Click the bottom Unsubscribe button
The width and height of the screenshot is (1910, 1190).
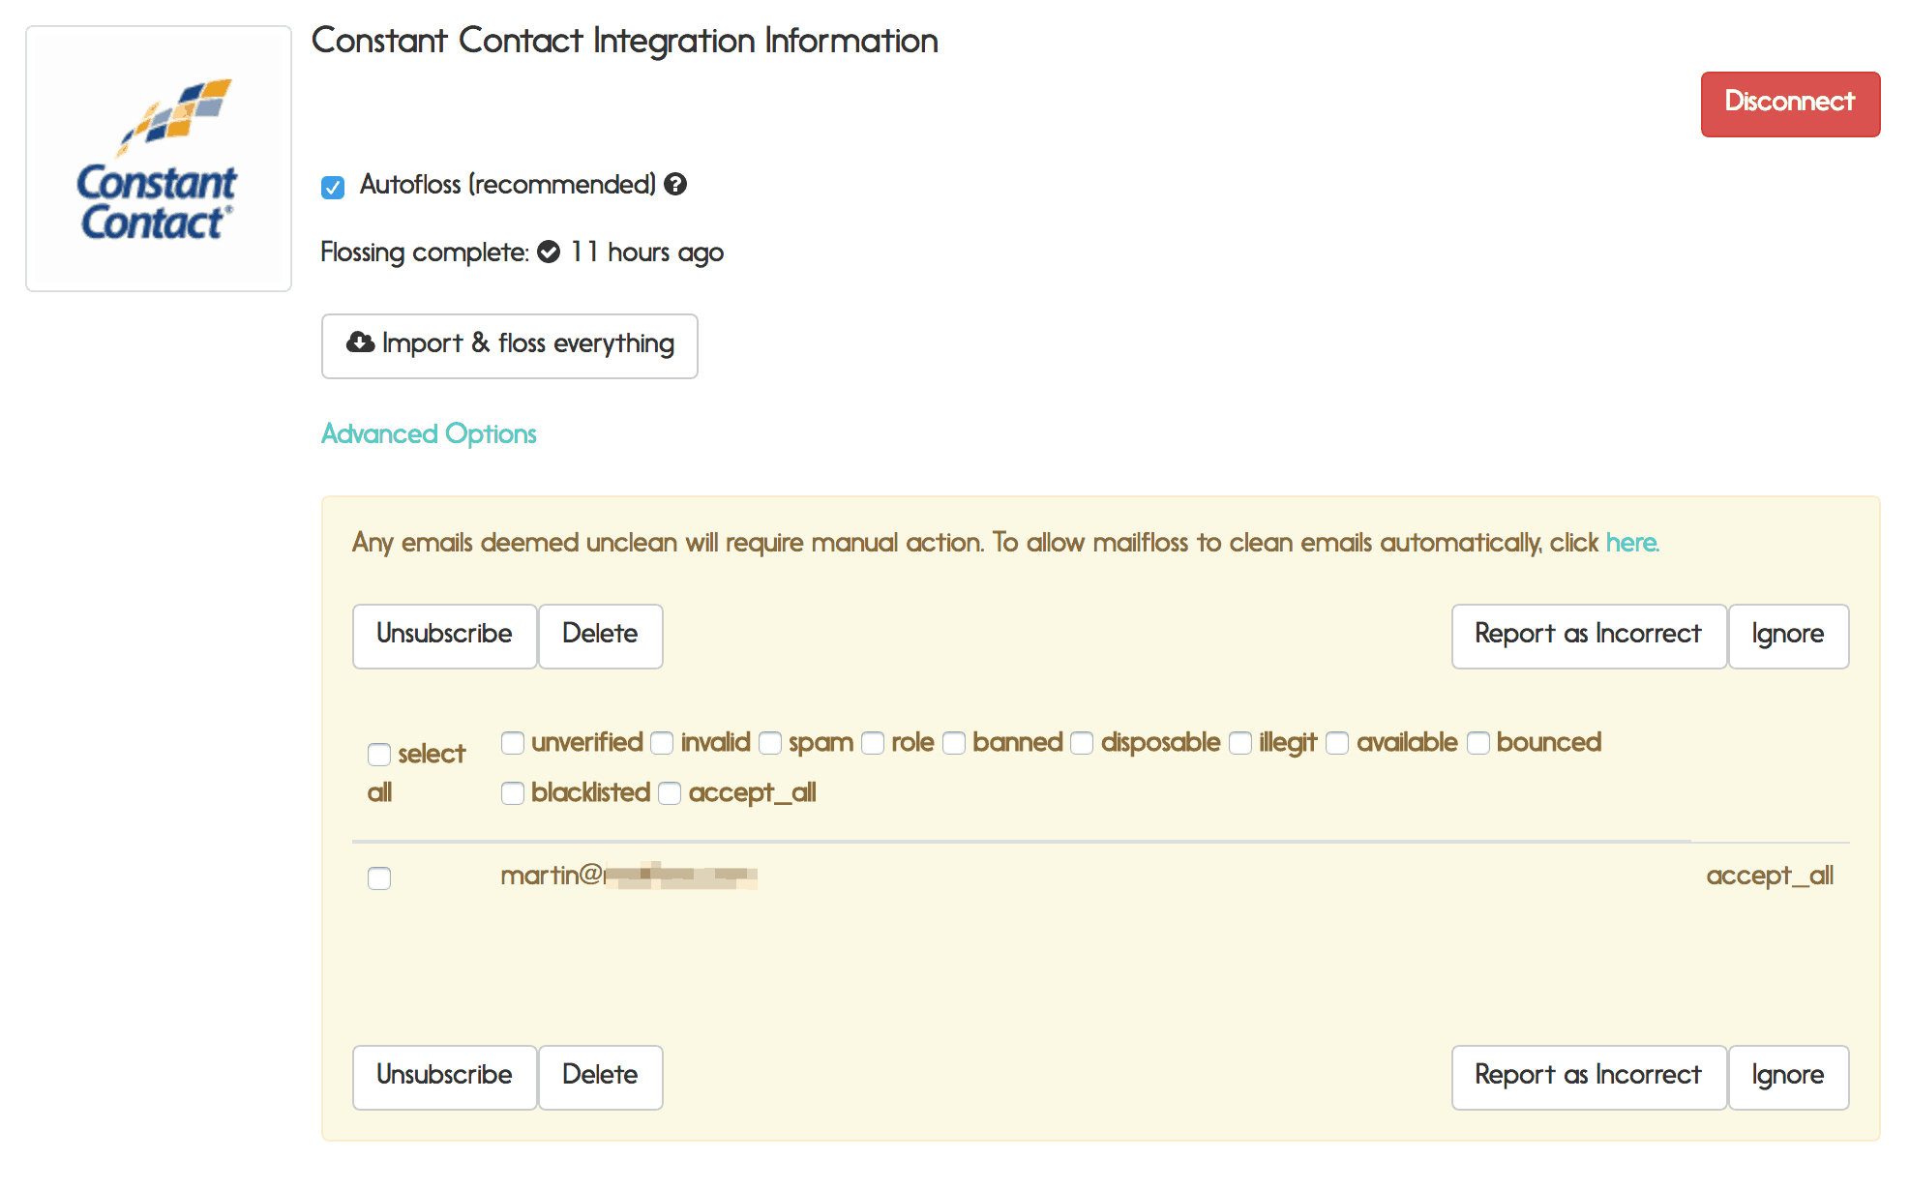[x=444, y=1077]
